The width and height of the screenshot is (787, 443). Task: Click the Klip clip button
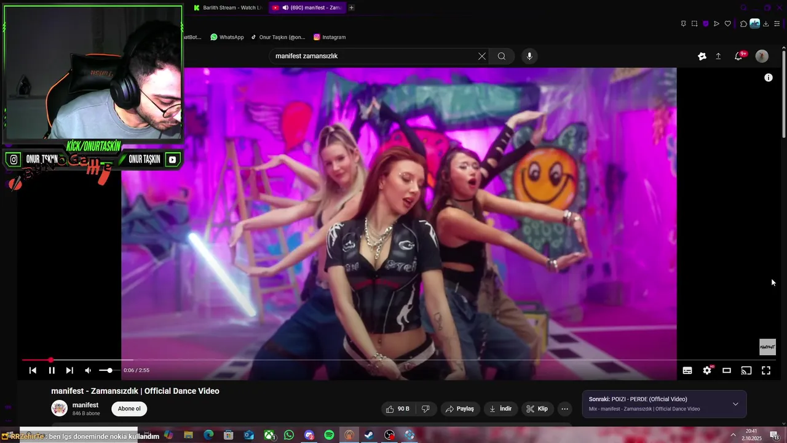(537, 409)
